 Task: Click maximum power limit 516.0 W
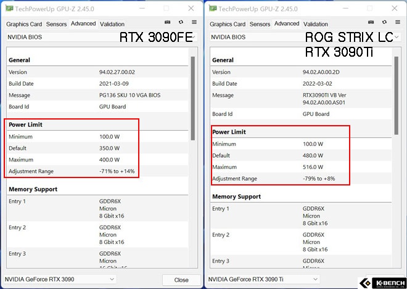click(313, 167)
